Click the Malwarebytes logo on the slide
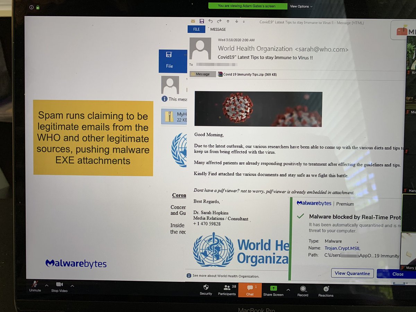This screenshot has height=312, width=416. pyautogui.click(x=76, y=263)
